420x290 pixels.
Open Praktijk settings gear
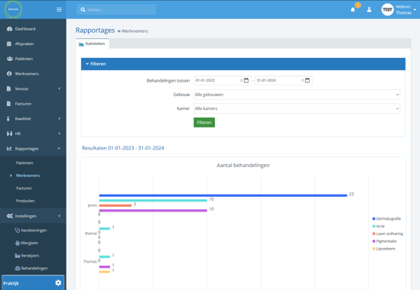pos(58,283)
